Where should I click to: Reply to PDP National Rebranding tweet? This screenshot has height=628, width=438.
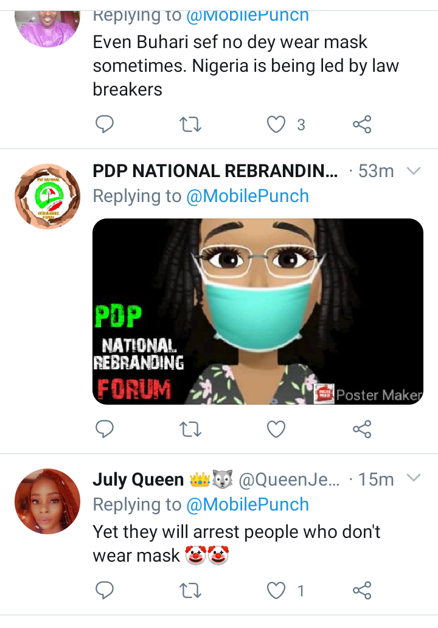point(105,429)
